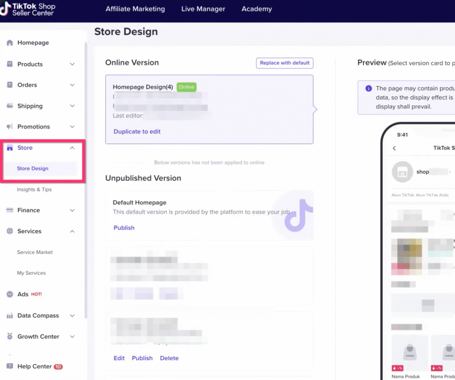
Task: Expand the Orders menu chevron
Action: (x=72, y=85)
